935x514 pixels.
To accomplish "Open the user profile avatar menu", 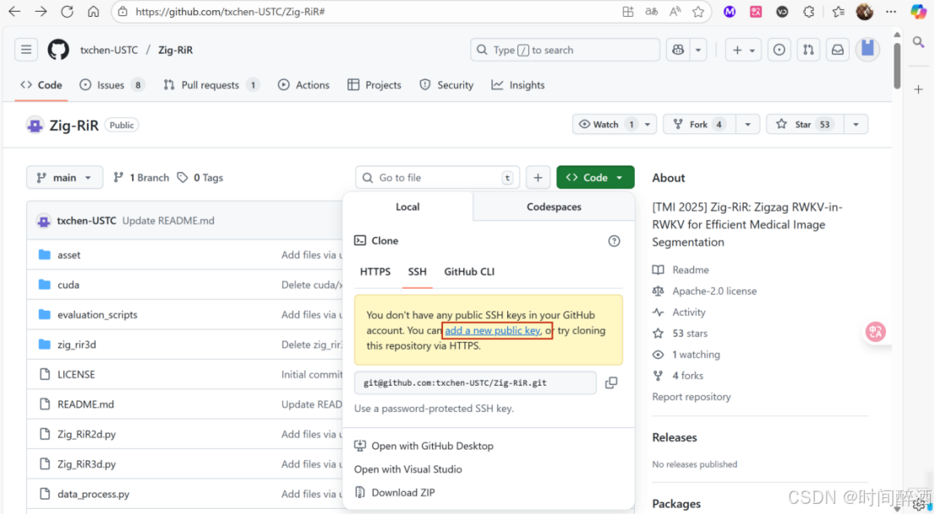I will 867,50.
